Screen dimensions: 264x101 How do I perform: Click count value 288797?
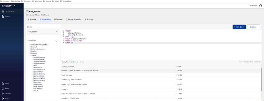coord(179,70)
